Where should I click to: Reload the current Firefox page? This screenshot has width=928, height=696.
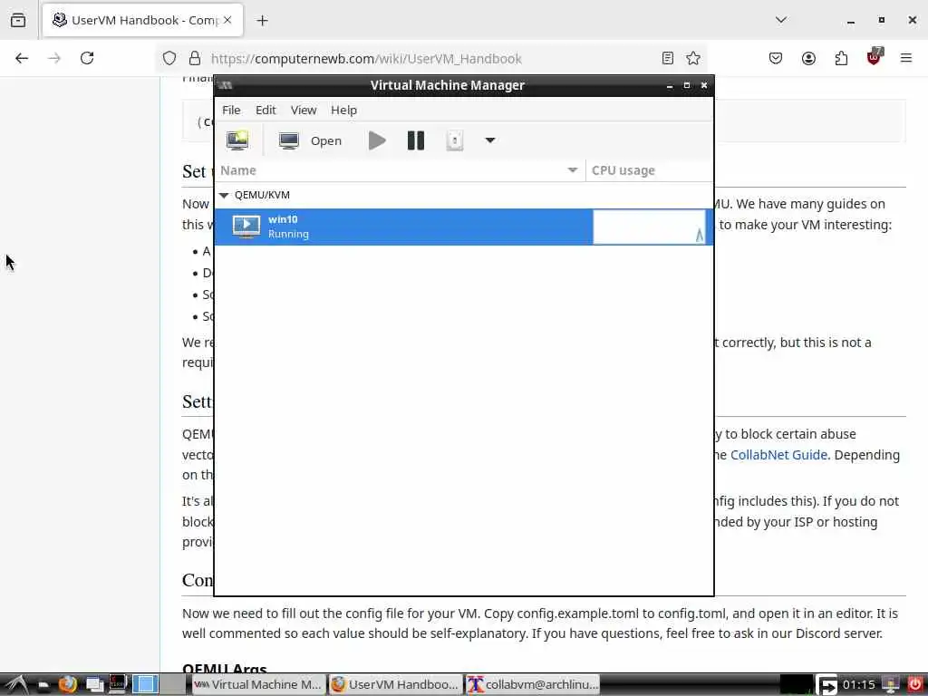point(87,58)
